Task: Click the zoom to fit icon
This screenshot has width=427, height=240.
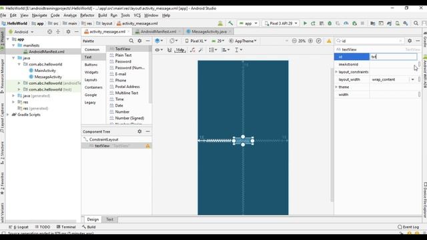Action: (319, 41)
